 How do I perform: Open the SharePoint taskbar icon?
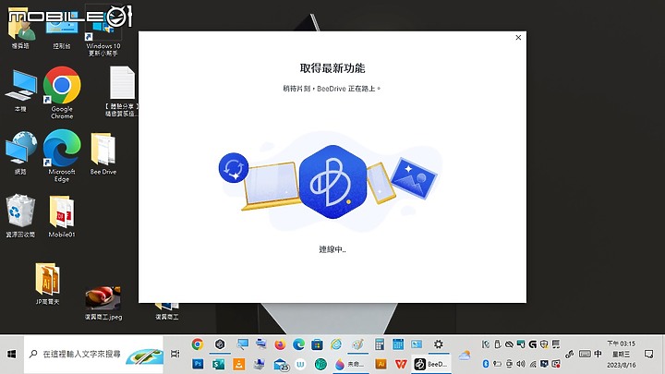point(218,364)
